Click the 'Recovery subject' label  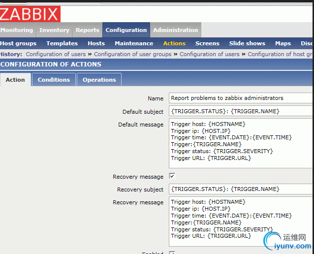pos(140,190)
